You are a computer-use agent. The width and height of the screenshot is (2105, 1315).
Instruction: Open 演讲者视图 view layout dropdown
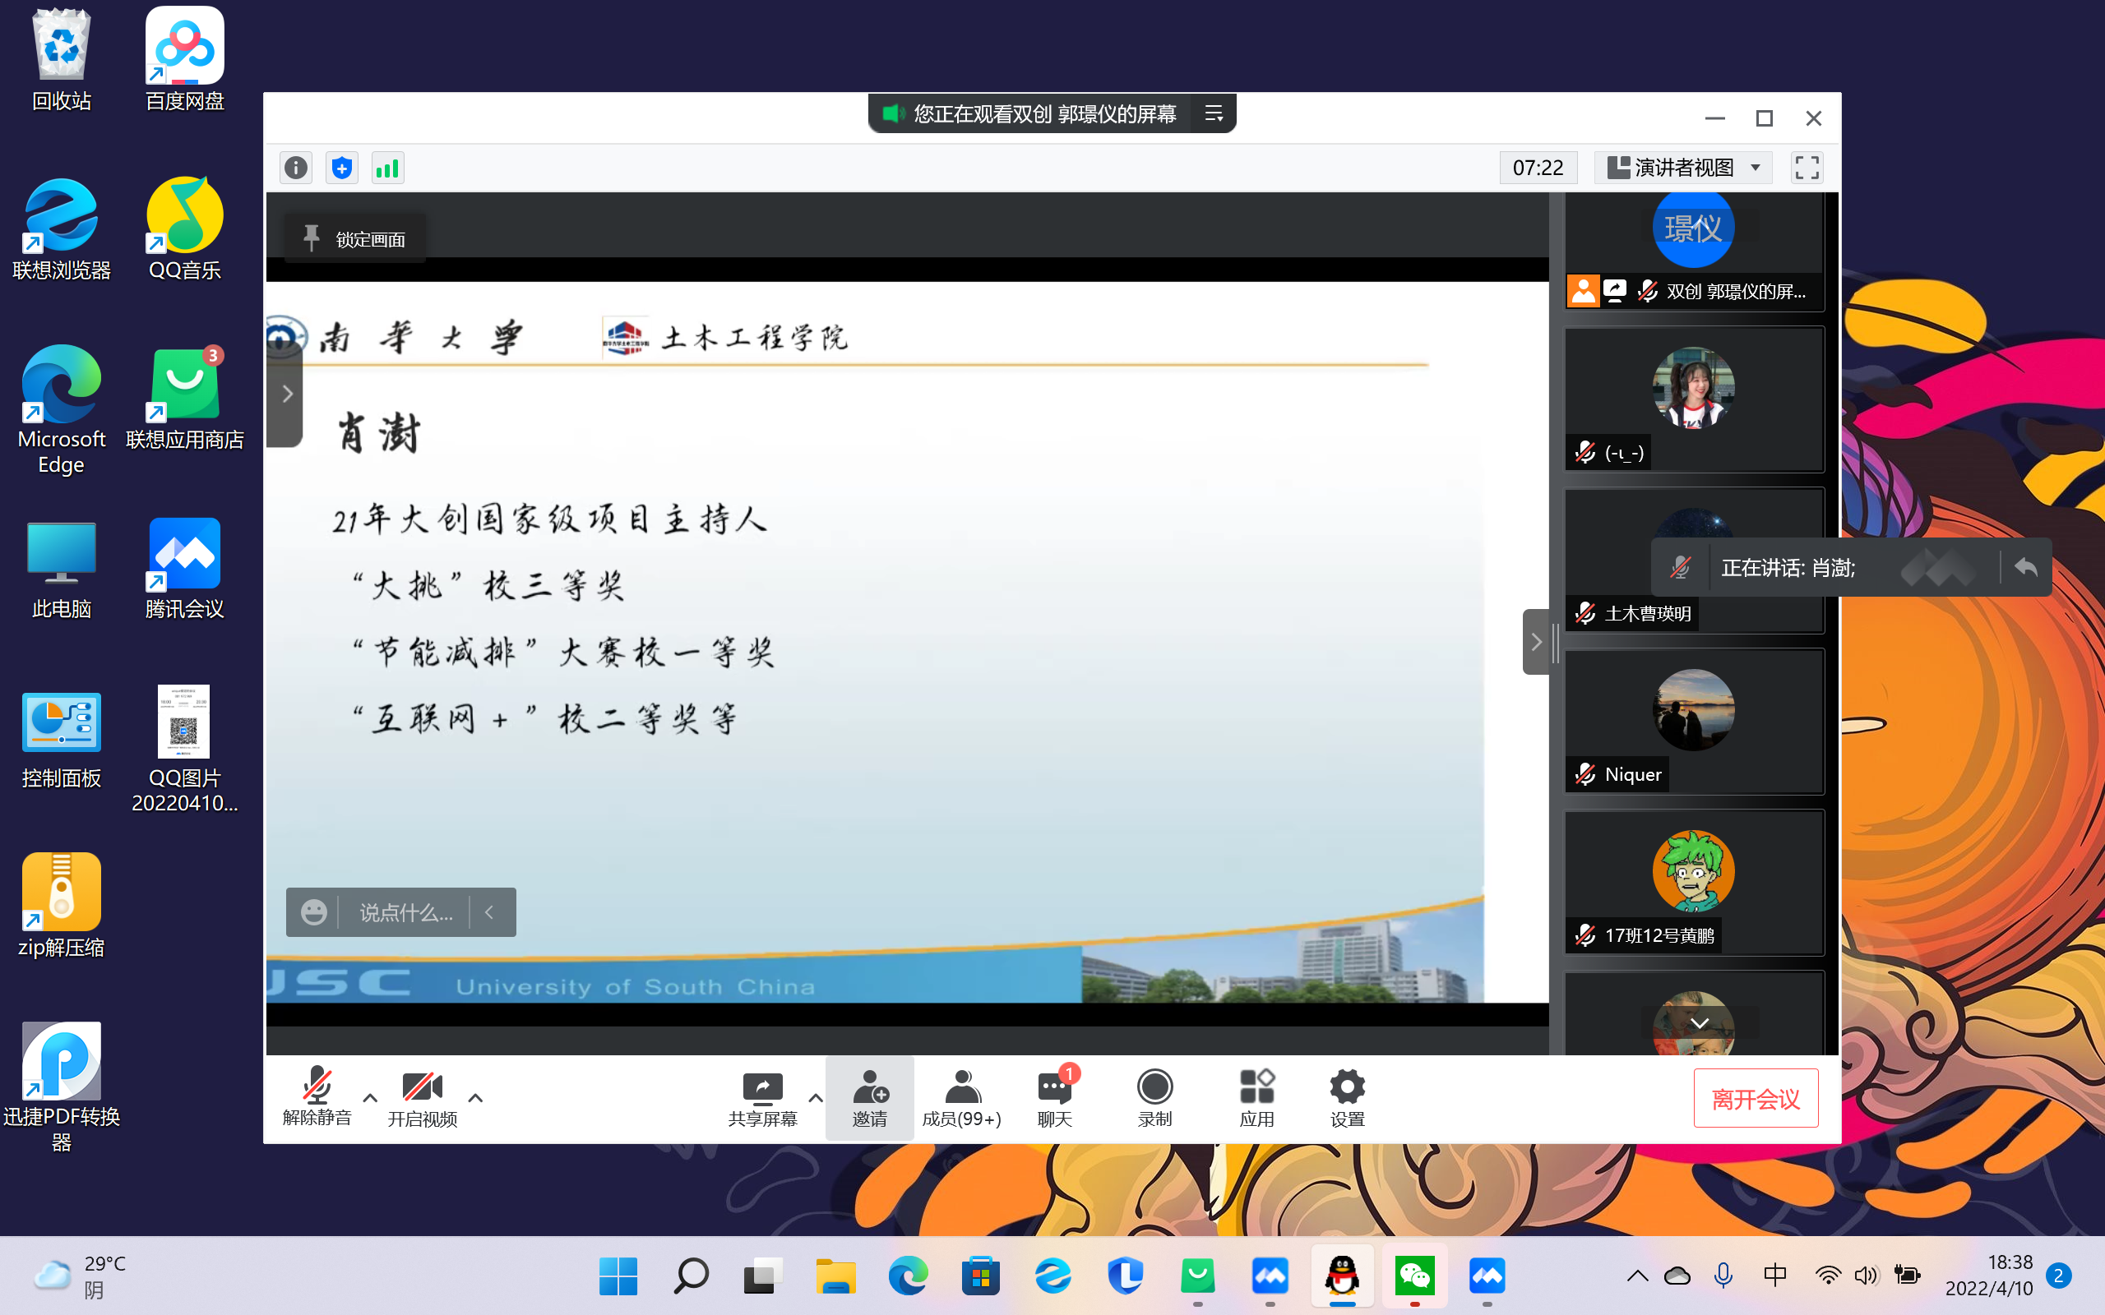pos(1684,167)
